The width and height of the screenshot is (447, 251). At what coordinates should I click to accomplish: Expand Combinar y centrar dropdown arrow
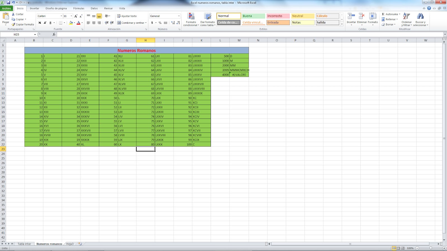click(x=146, y=23)
